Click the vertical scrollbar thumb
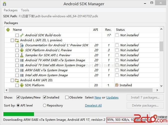 point(161,46)
